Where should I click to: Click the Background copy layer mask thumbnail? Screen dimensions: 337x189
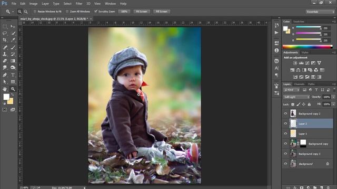coord(303,143)
